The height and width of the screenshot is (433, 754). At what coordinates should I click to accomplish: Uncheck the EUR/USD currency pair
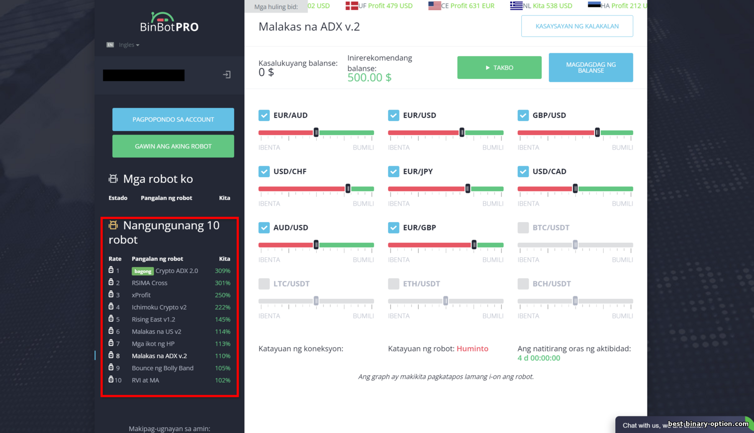tap(394, 116)
